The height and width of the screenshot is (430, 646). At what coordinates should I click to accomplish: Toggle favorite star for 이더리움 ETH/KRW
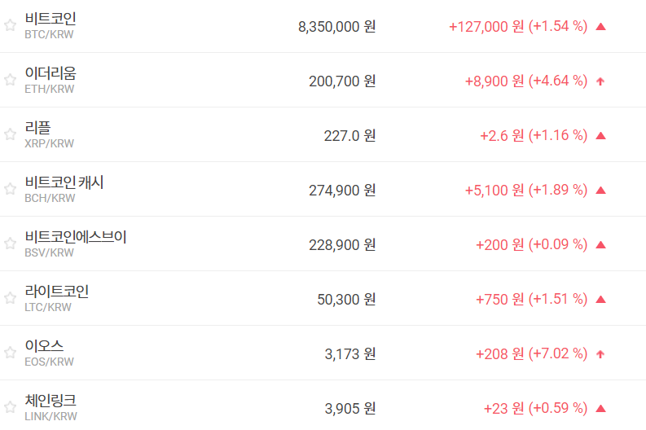10,80
